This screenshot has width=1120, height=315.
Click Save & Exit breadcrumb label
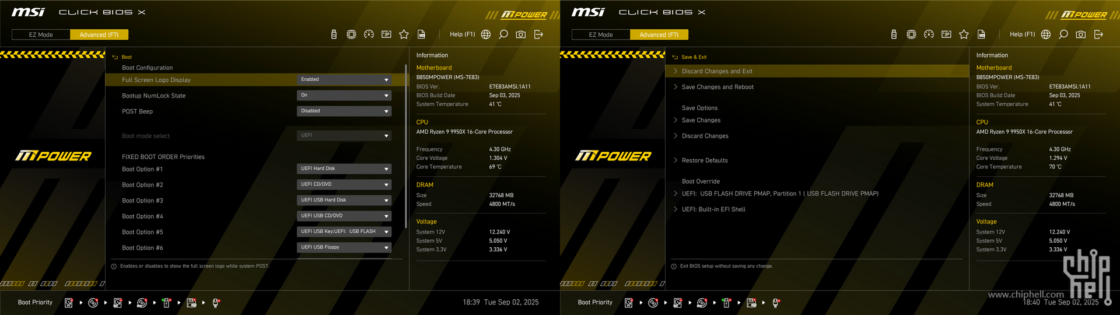pos(694,57)
